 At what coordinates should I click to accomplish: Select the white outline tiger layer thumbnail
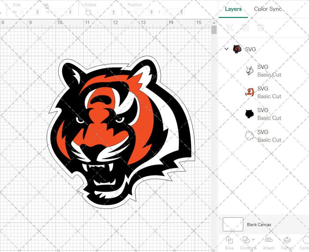[x=249, y=71]
